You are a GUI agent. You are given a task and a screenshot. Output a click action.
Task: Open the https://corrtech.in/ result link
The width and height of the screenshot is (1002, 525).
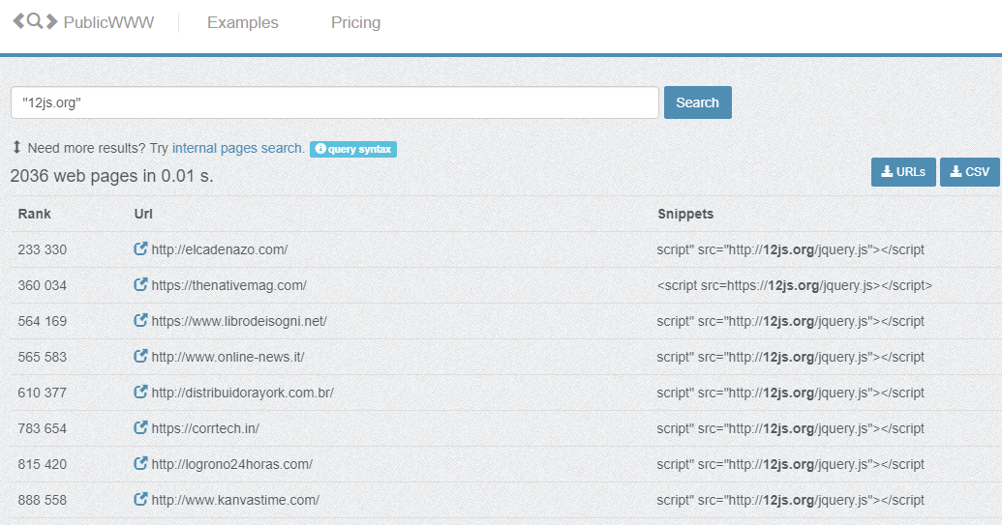[205, 428]
